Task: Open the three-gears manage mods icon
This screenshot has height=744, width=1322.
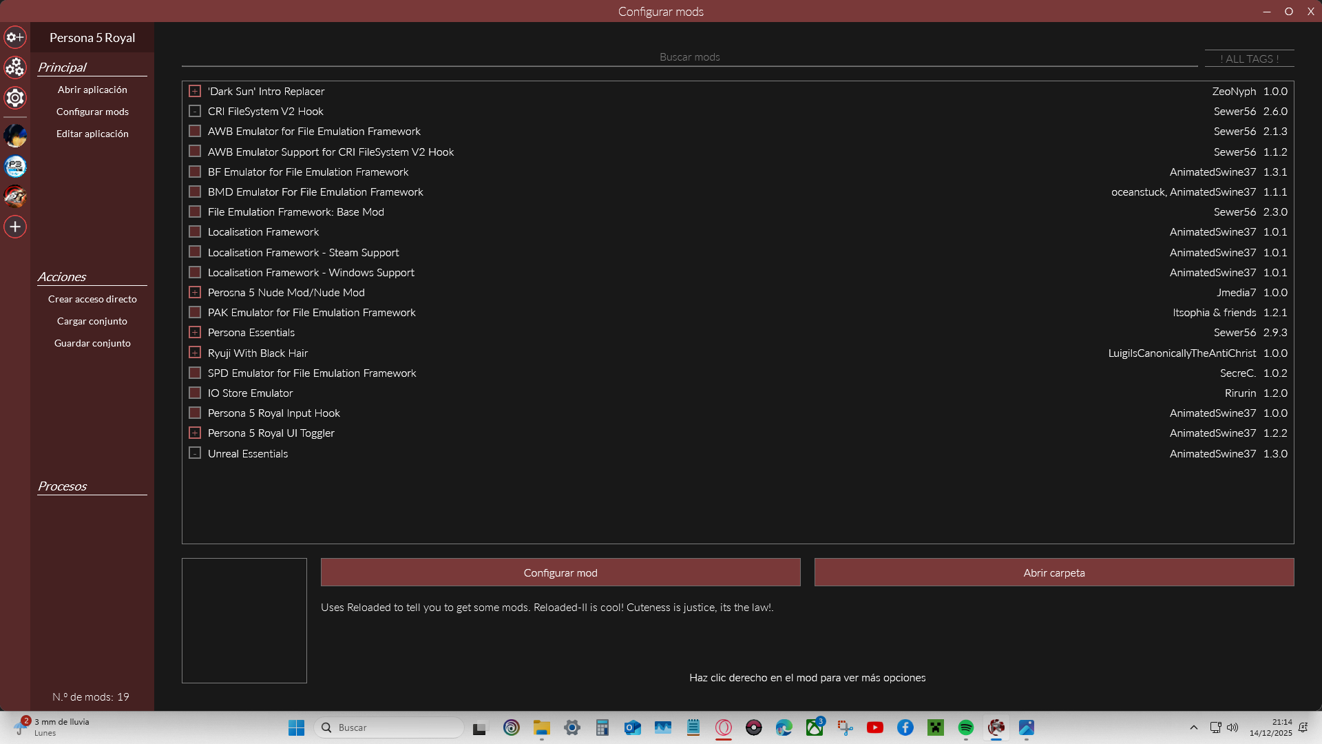Action: [15, 68]
